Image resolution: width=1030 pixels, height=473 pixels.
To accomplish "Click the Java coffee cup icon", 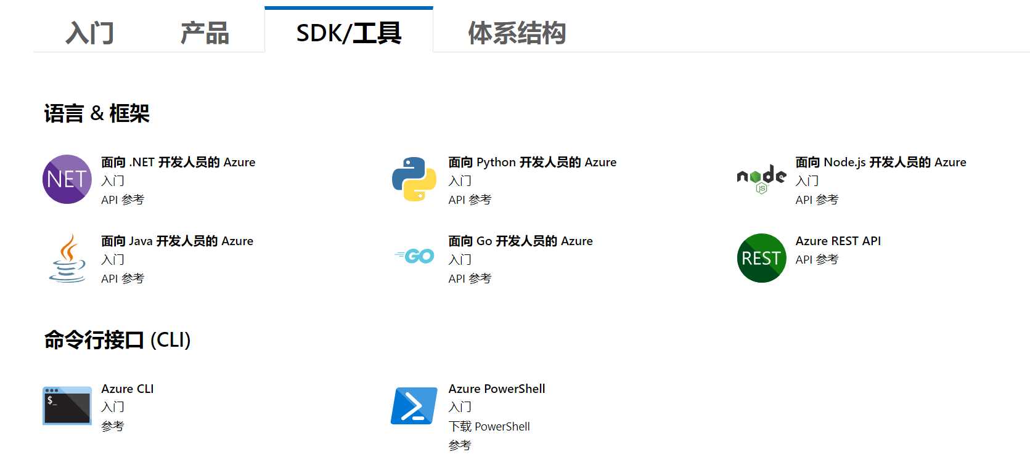I will point(67,258).
